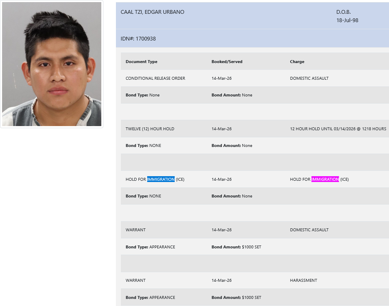Click DOMESTIC ASSAULT charge in the warrant row
The height and width of the screenshot is (306, 389).
tap(309, 230)
